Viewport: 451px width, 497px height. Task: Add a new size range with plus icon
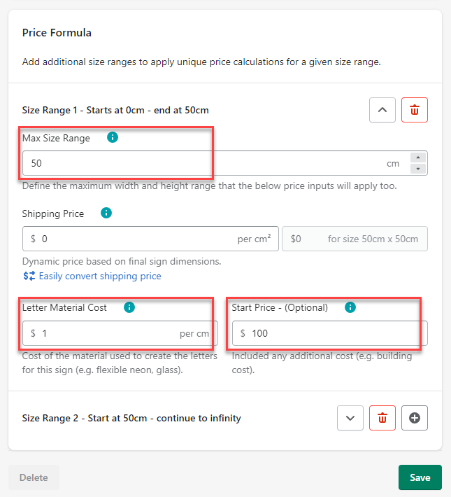(x=415, y=418)
